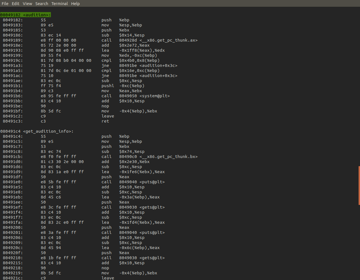Viewport: 360px width, 280px height.
Task: Open the Terminal menu
Action: (60, 4)
